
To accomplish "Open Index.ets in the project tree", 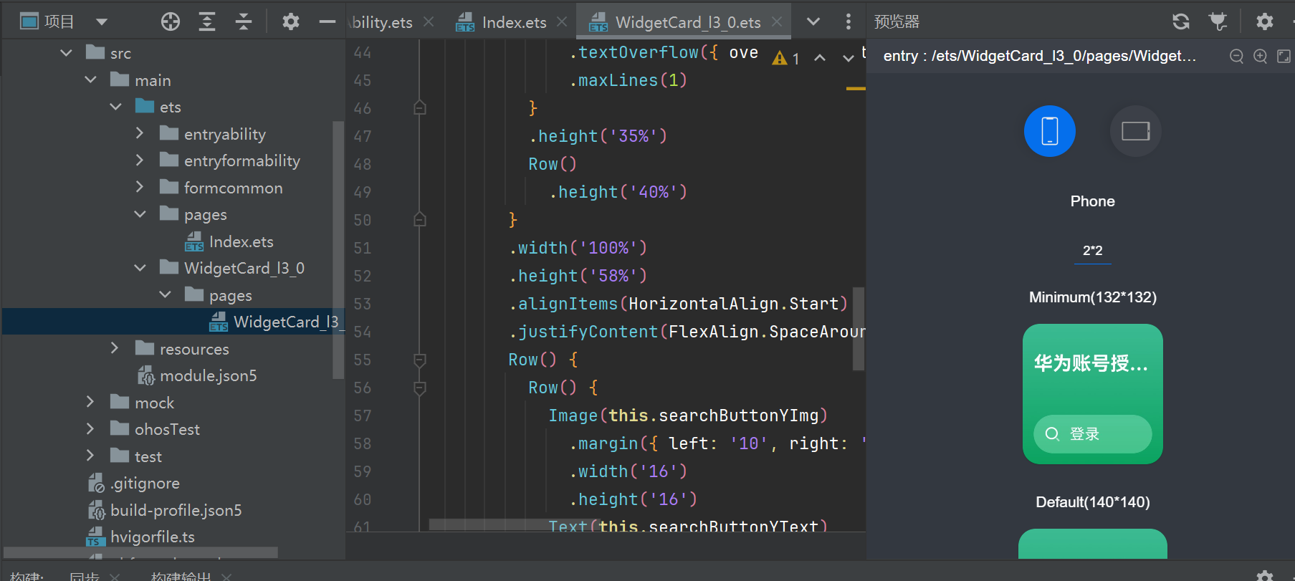I will point(229,241).
